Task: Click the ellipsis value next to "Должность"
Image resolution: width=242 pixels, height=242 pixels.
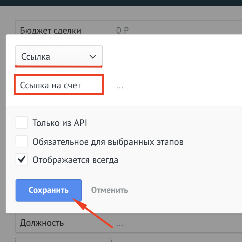Action: [120, 223]
